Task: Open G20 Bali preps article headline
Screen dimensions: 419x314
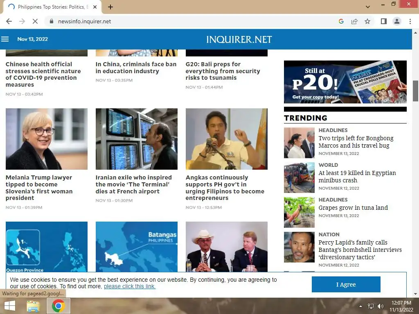Action: coord(223,71)
